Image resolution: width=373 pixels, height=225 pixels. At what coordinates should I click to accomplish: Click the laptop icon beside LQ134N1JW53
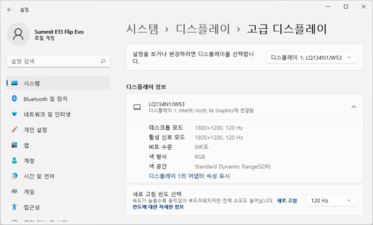(137, 107)
